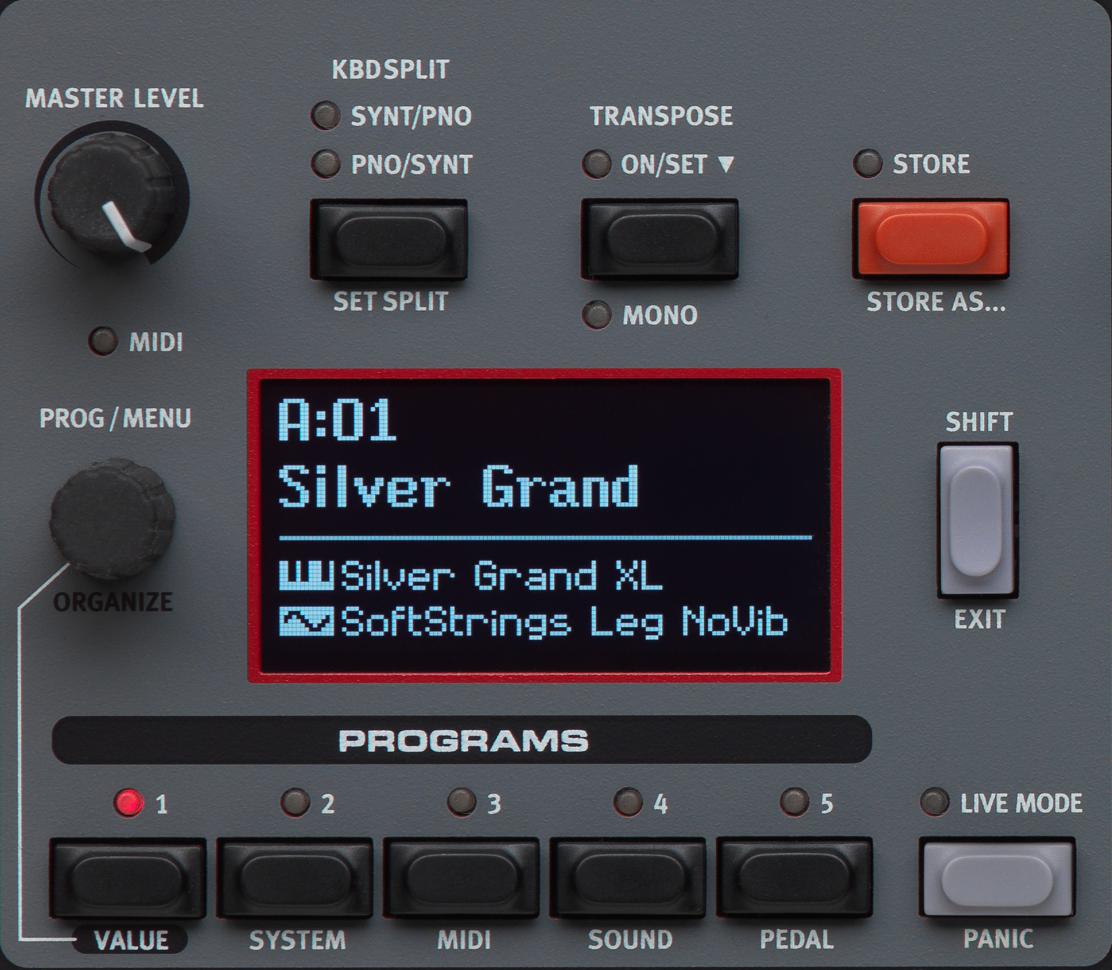This screenshot has height=970, width=1112.
Task: Click the Master Level knob
Action: pos(112,197)
